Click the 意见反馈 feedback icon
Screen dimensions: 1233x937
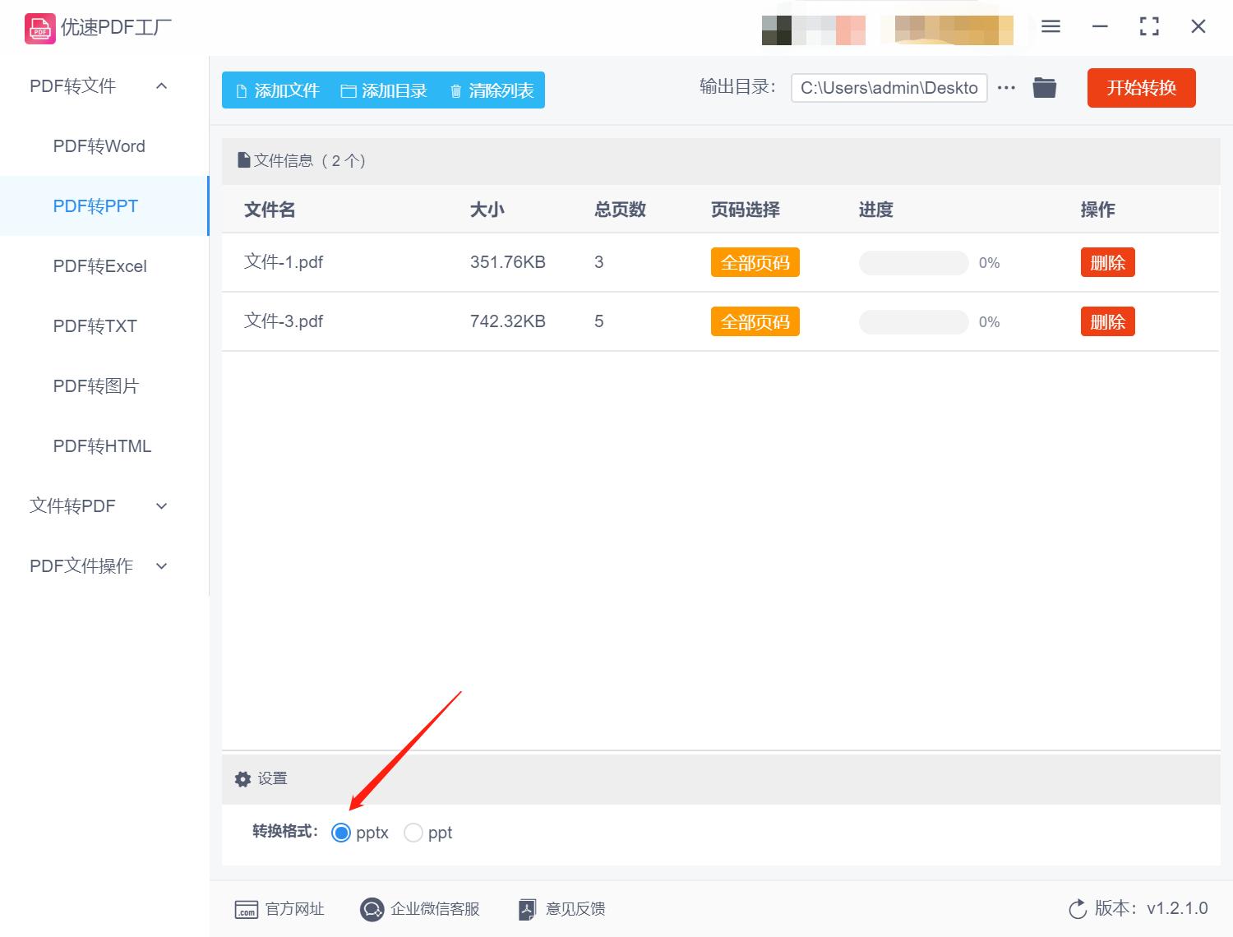pyautogui.click(x=528, y=909)
